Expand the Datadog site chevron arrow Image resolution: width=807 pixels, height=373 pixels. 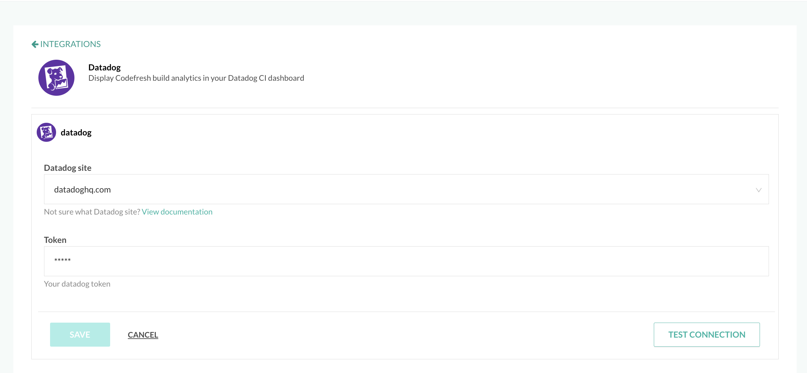[x=758, y=190]
